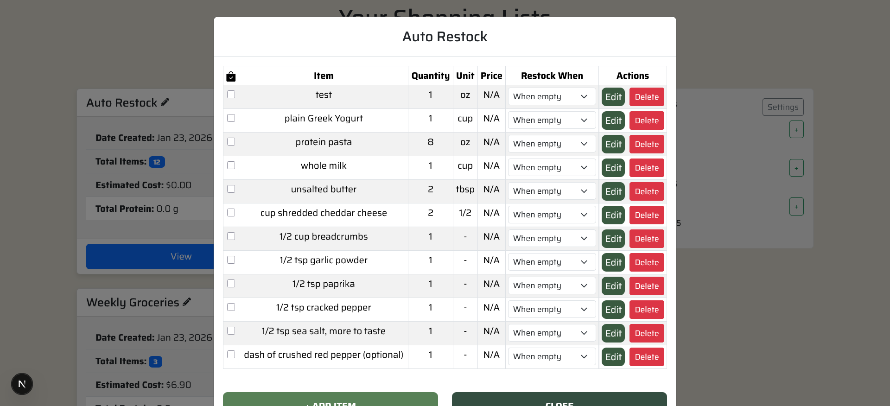Tick the checkbox next to 1/2 tsp paprika

(231, 283)
